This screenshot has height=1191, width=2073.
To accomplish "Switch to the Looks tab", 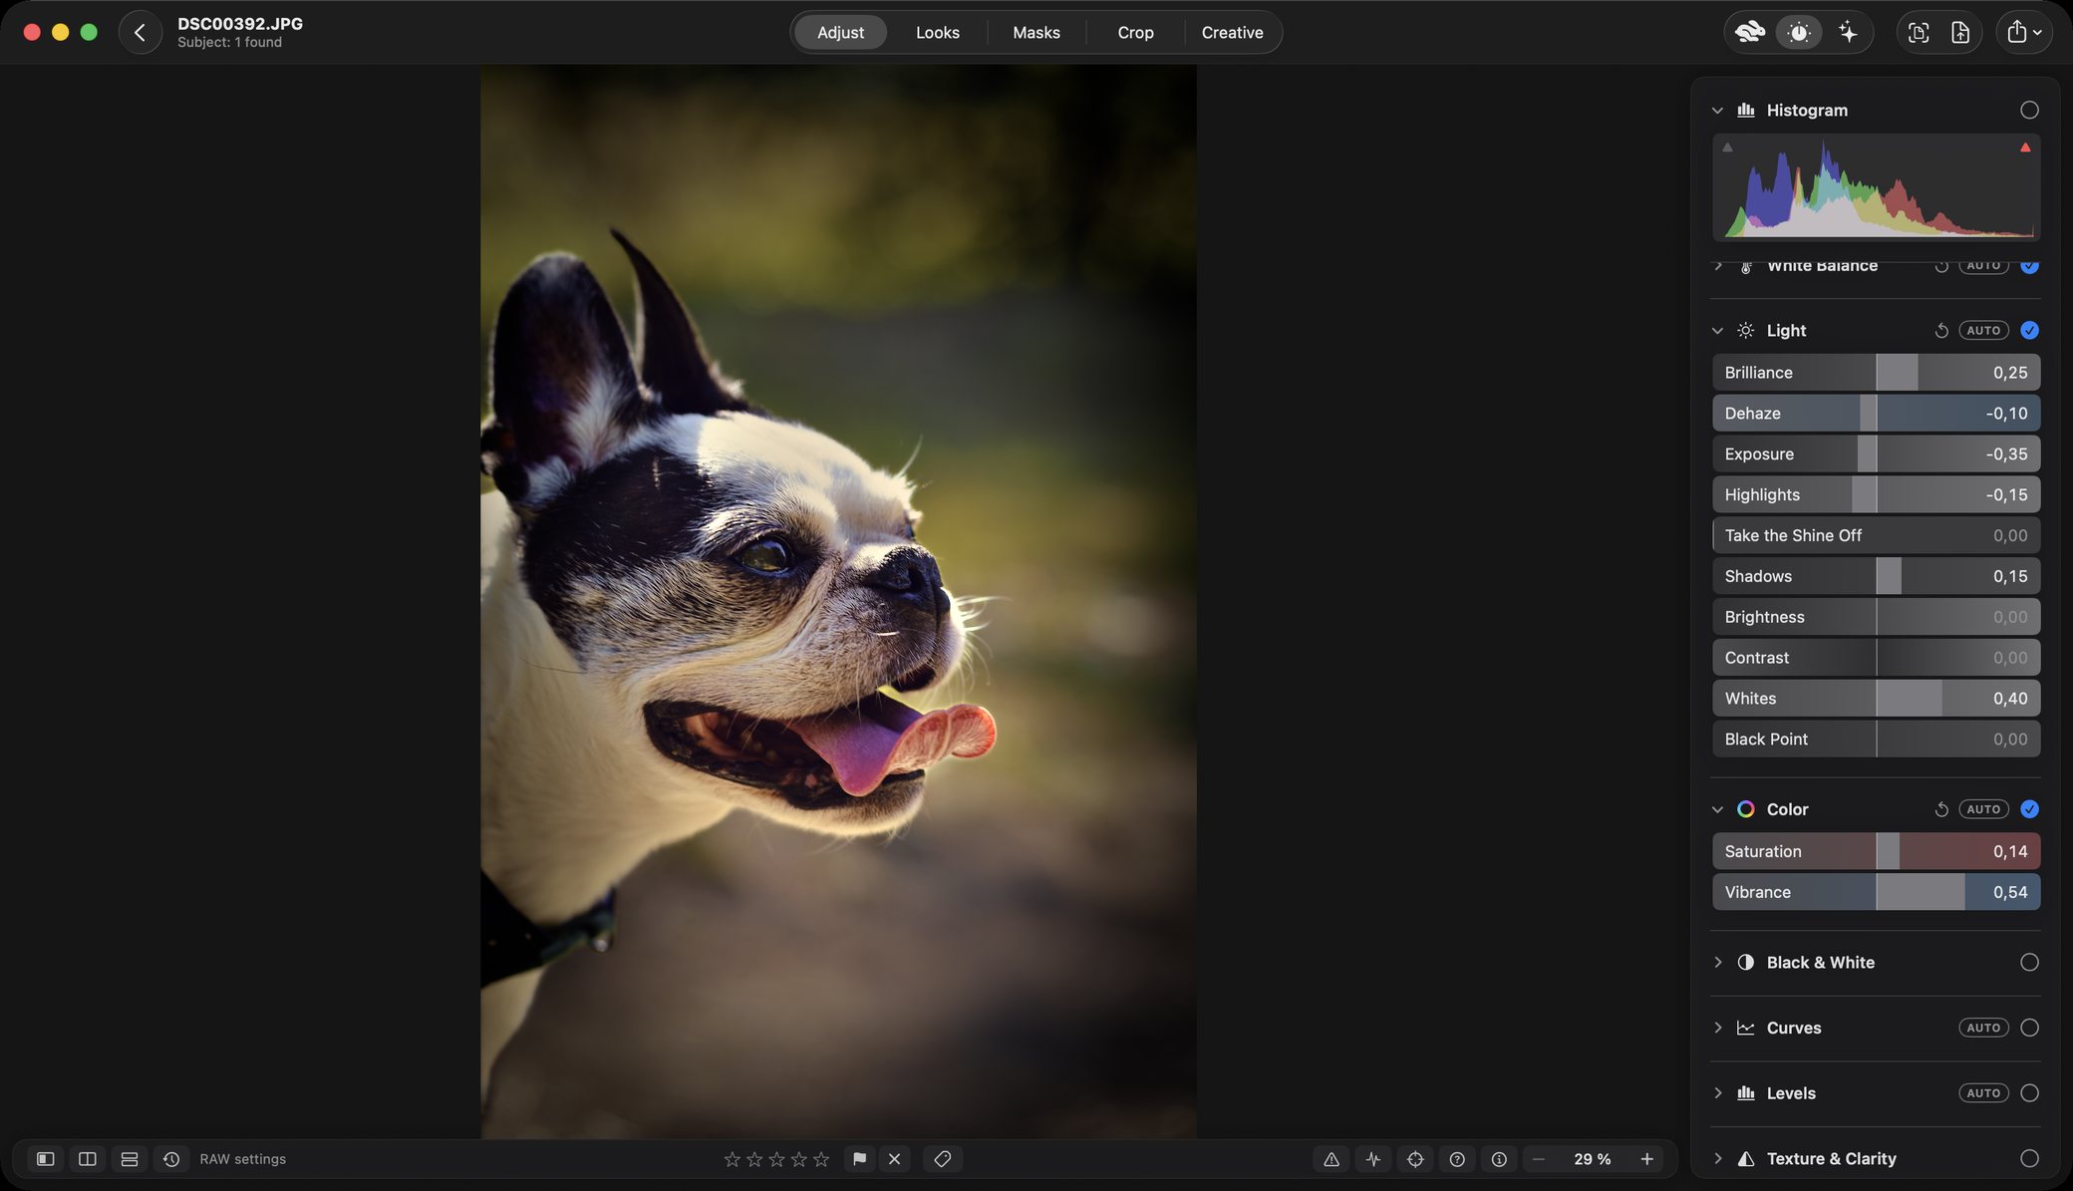I will click(x=938, y=32).
